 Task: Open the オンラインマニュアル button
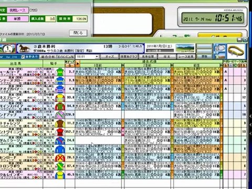pos(65,57)
